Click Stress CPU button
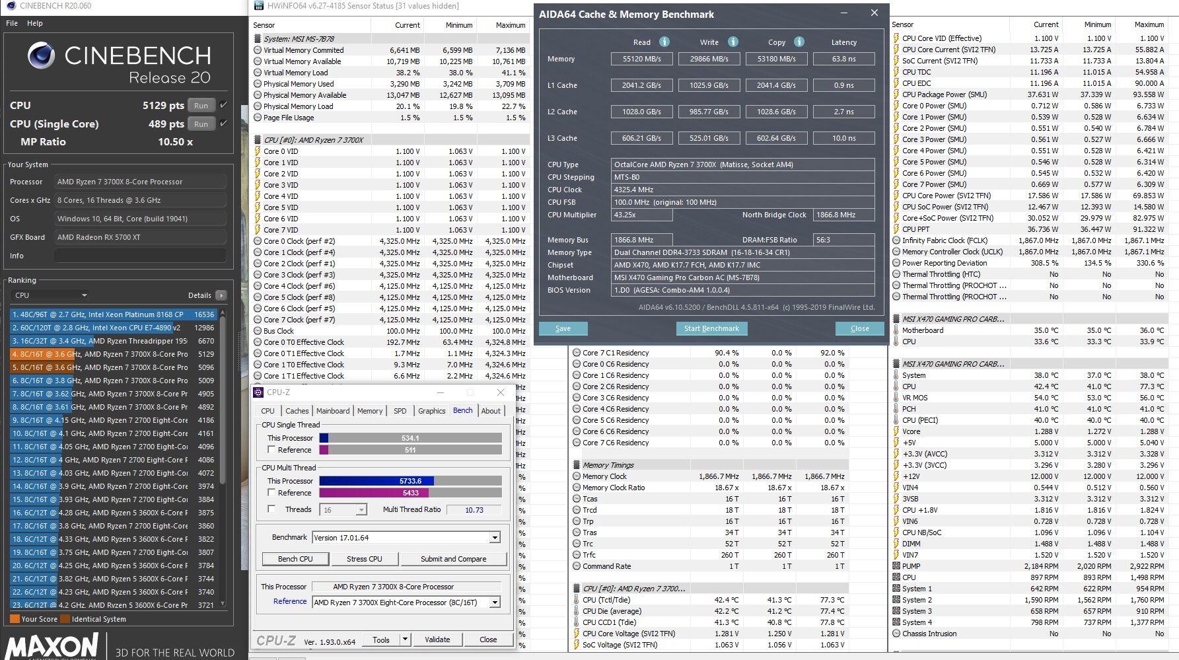Image resolution: width=1179 pixels, height=660 pixels. tap(365, 559)
